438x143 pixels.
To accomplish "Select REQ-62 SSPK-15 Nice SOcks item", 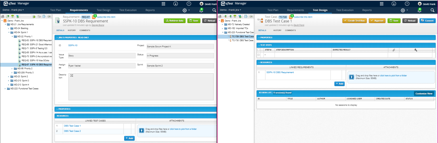I will point(35,60).
